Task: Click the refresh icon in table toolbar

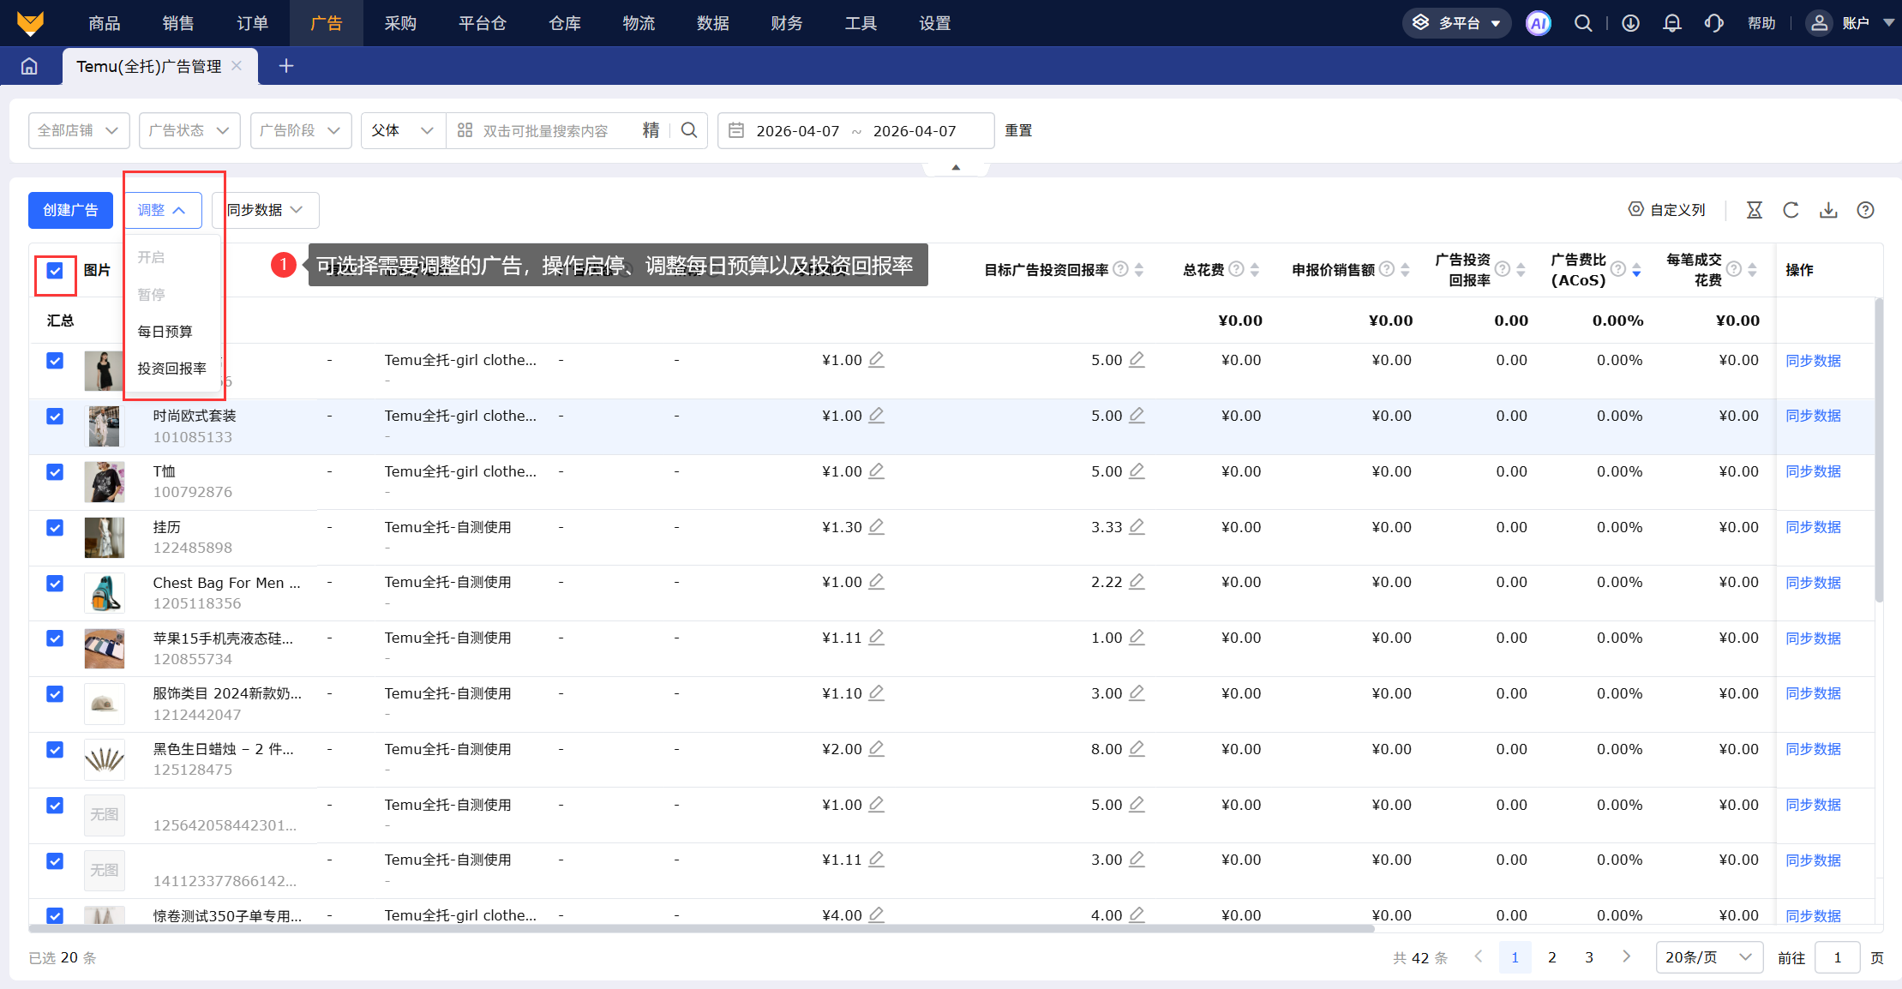Action: pos(1791,210)
